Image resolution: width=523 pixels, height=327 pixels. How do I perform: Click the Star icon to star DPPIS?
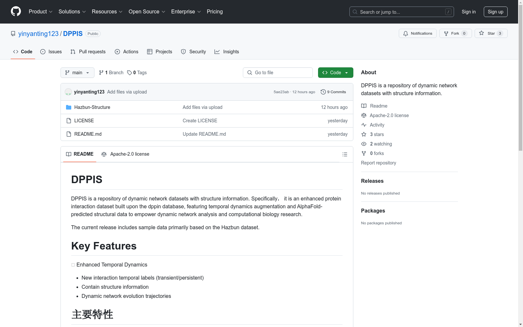click(481, 33)
